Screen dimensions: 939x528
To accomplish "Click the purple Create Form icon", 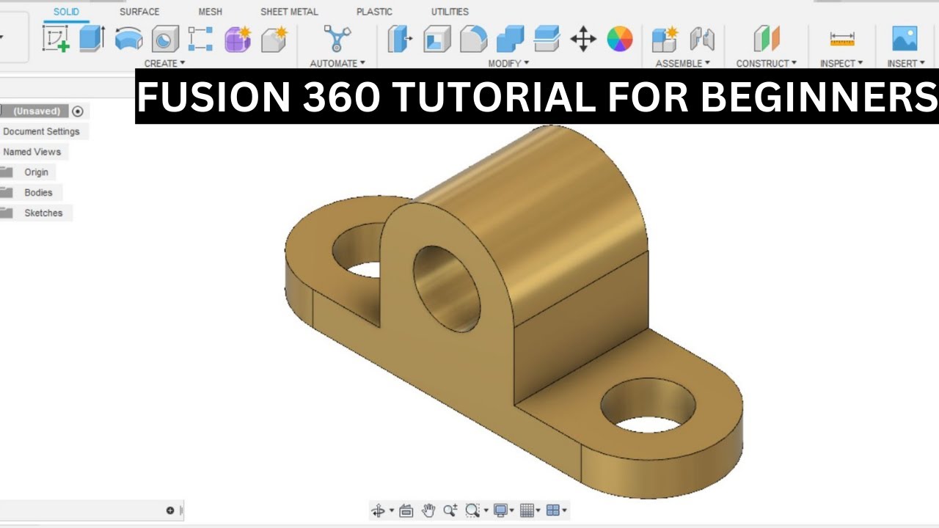I will [x=238, y=39].
